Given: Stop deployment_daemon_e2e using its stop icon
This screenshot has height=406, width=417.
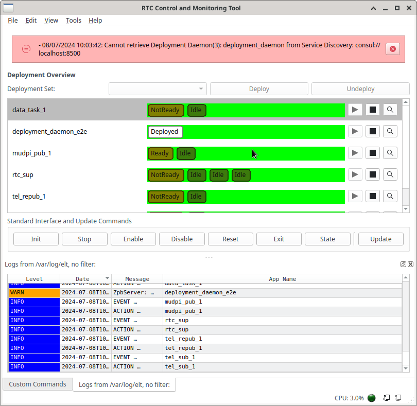Looking at the screenshot, I should (372, 131).
